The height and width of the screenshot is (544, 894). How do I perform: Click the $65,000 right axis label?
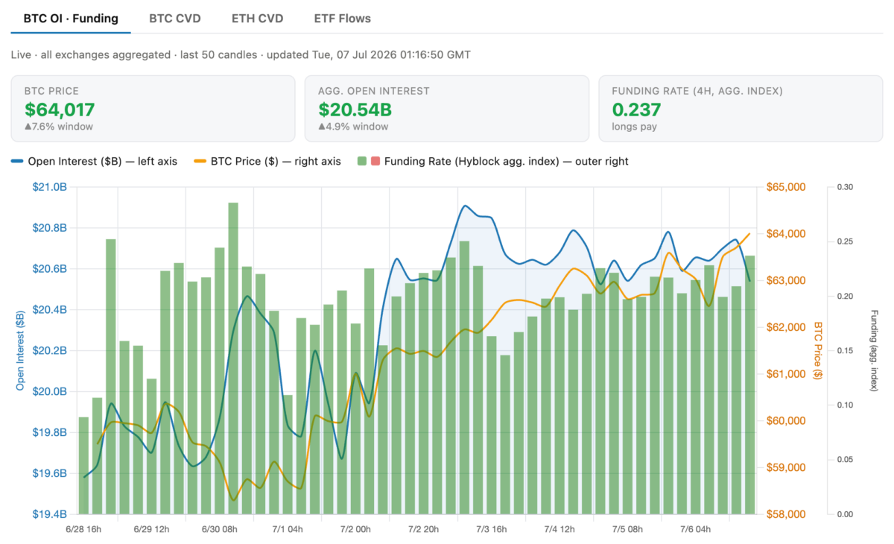click(786, 187)
